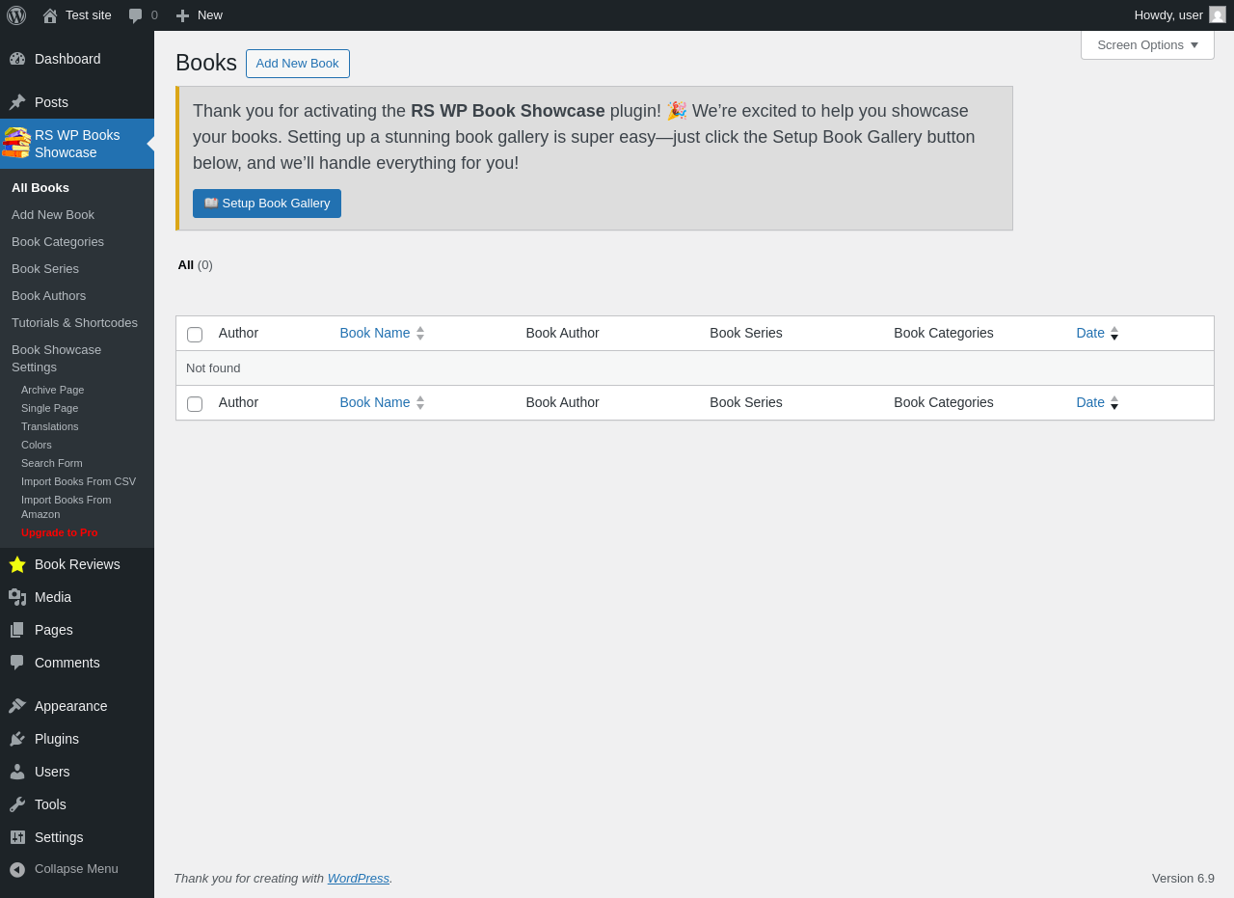
Task: Open Book Reviews star icon
Action: [x=17, y=564]
